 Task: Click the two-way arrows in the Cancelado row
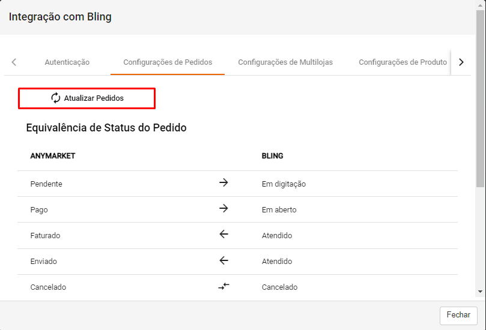click(223, 286)
